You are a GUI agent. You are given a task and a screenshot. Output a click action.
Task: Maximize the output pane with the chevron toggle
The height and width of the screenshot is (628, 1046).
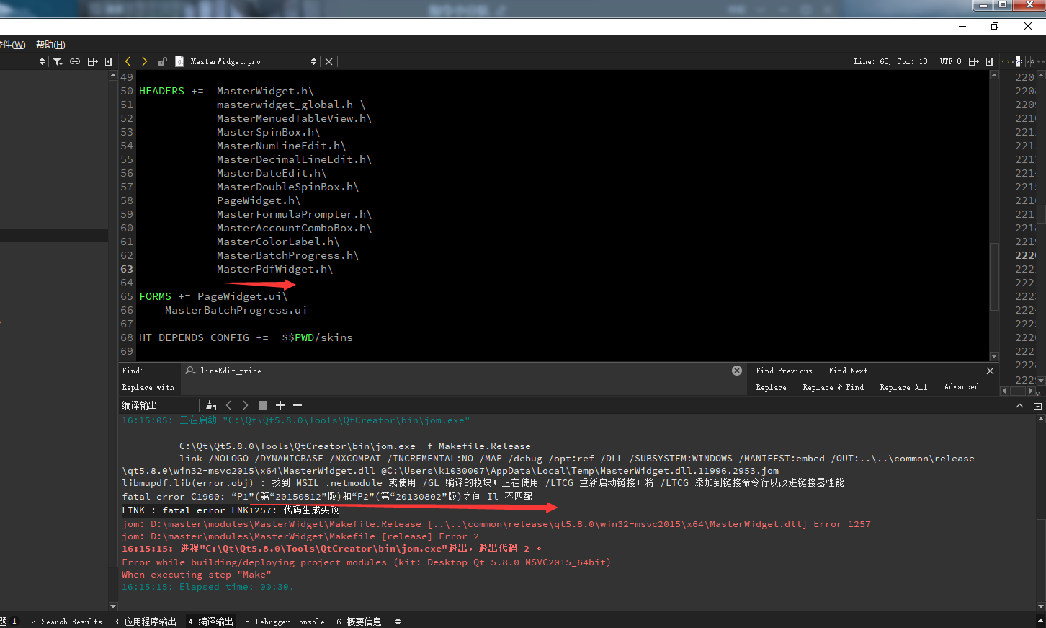1020,404
